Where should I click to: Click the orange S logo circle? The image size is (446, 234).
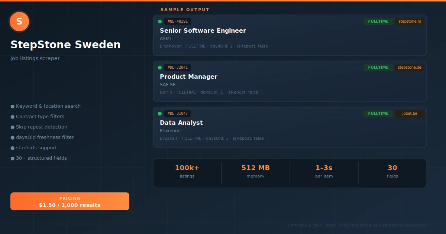(x=19, y=22)
